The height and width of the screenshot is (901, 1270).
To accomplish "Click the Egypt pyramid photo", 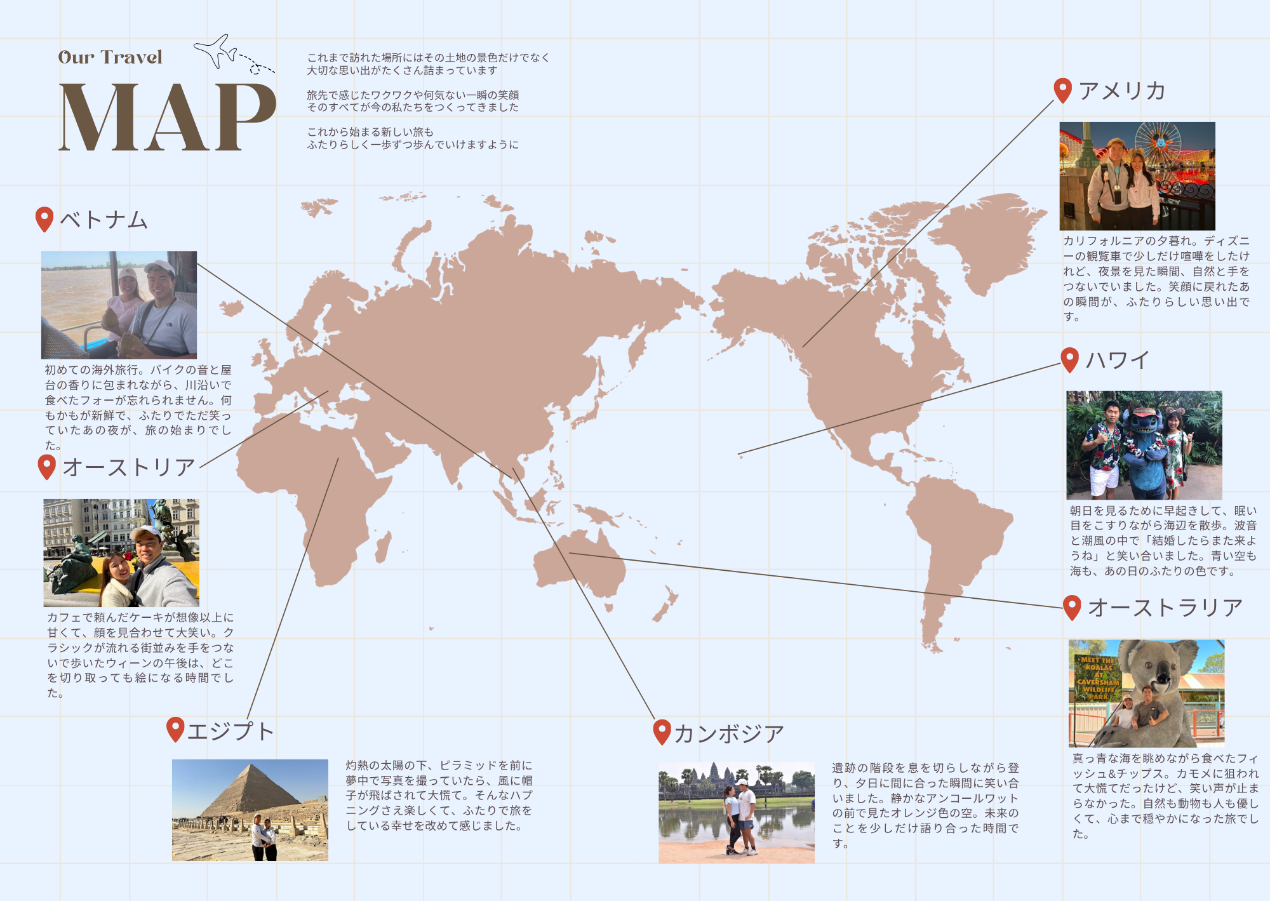I will coord(250,810).
